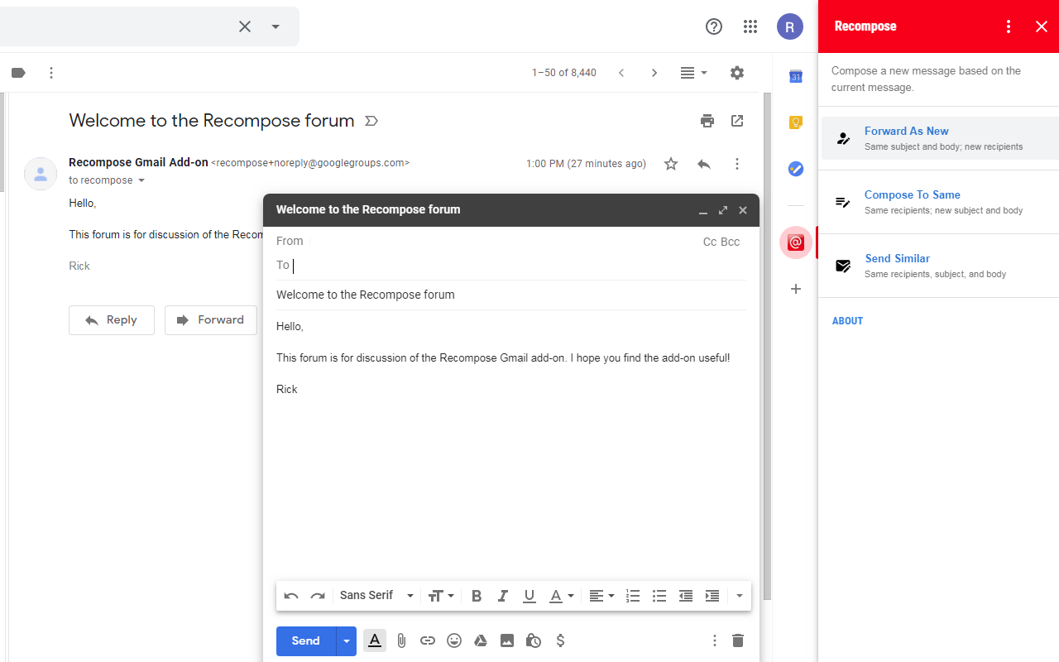Open the Google apps grid
The height and width of the screenshot is (662, 1059).
click(x=750, y=26)
